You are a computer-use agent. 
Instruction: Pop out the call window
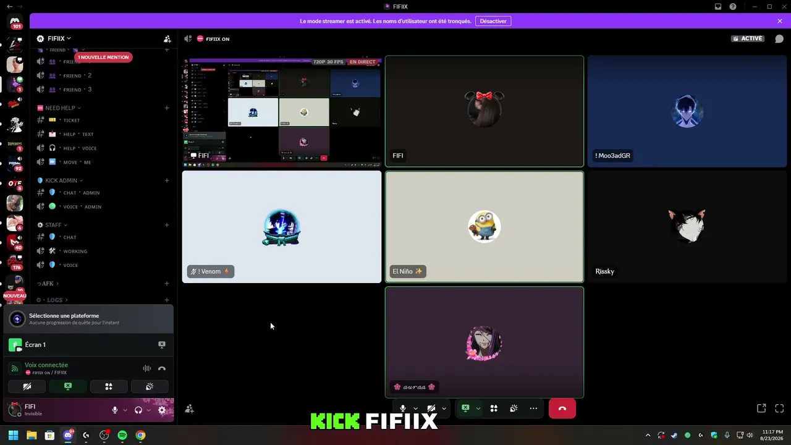[x=761, y=409]
